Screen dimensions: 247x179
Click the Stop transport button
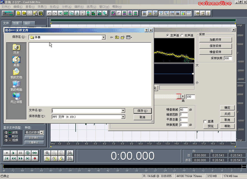(x=7, y=153)
